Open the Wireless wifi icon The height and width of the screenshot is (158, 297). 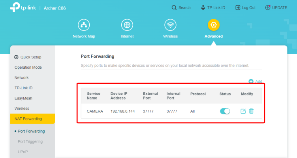[170, 25]
